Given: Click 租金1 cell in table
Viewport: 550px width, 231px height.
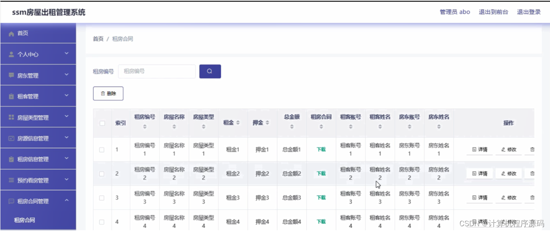Looking at the screenshot, I should tap(233, 149).
